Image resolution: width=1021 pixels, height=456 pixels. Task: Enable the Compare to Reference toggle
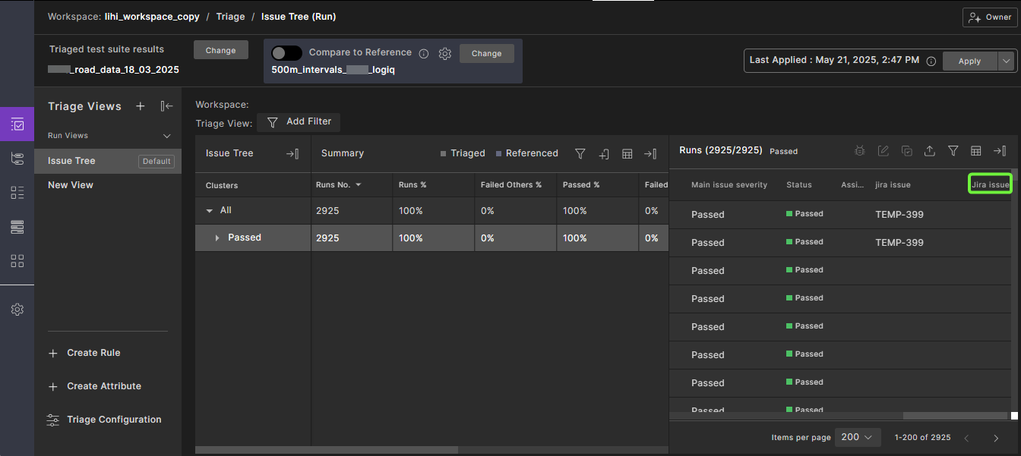(286, 53)
